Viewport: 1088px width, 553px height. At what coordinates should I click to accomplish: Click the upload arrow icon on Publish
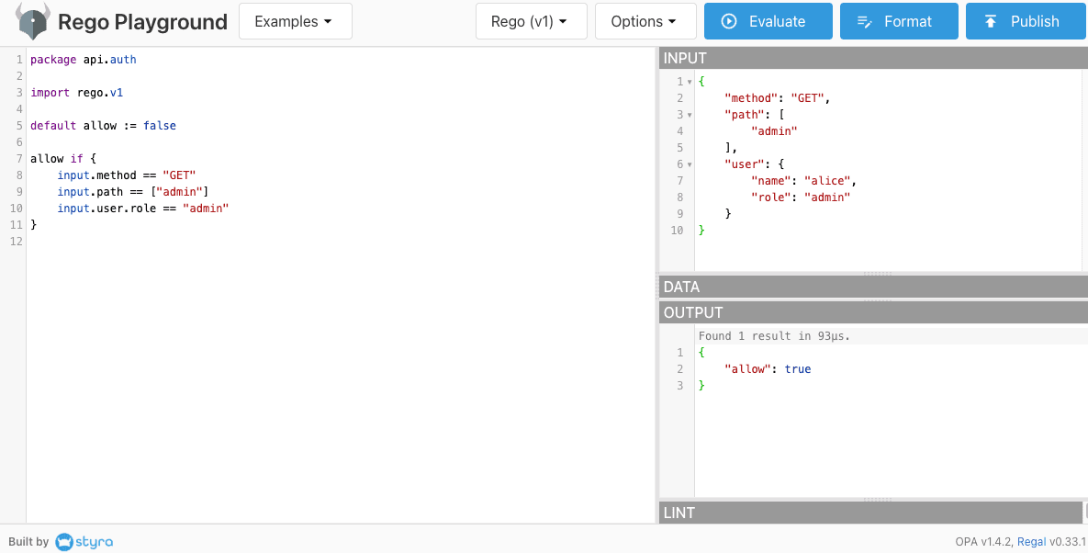(991, 21)
